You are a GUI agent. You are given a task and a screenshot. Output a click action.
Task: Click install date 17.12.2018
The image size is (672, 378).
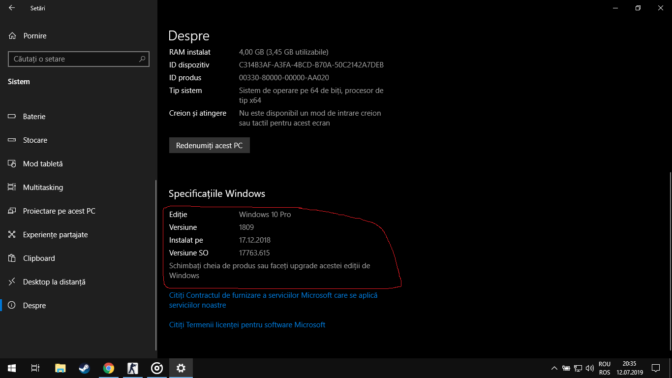pos(255,240)
